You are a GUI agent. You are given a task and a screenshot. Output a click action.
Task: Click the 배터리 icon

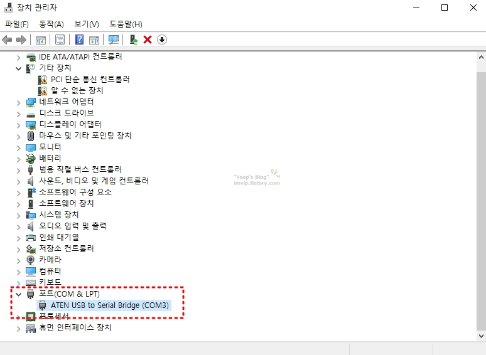[31, 159]
